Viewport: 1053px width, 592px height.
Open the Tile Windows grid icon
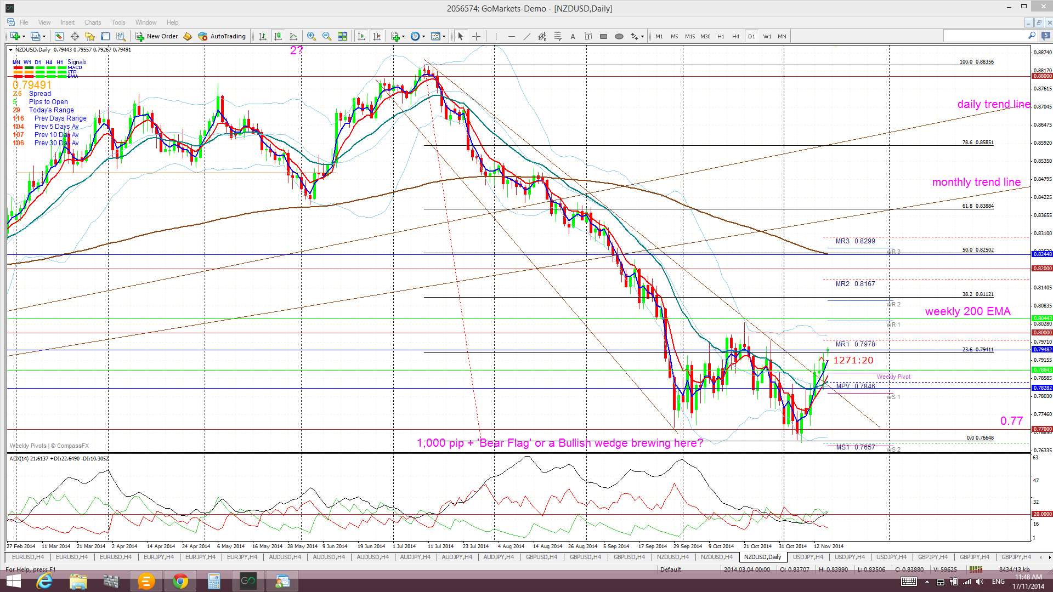click(342, 36)
